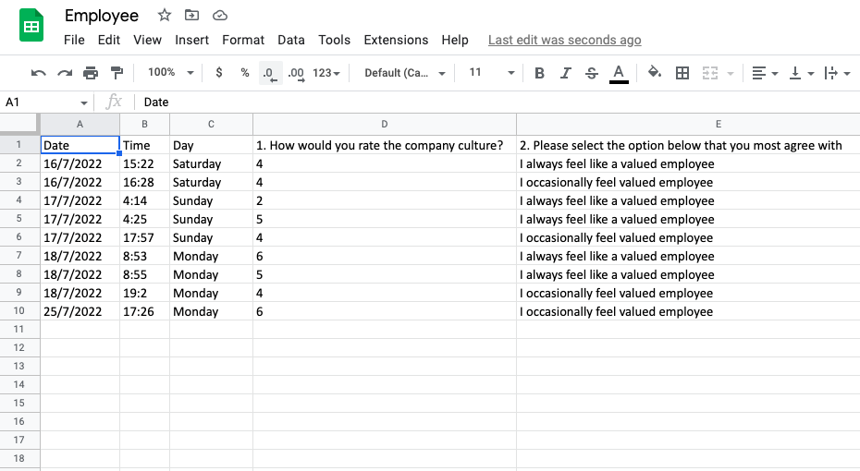The width and height of the screenshot is (860, 471).
Task: Toggle Strikethrough formatting
Action: 592,73
